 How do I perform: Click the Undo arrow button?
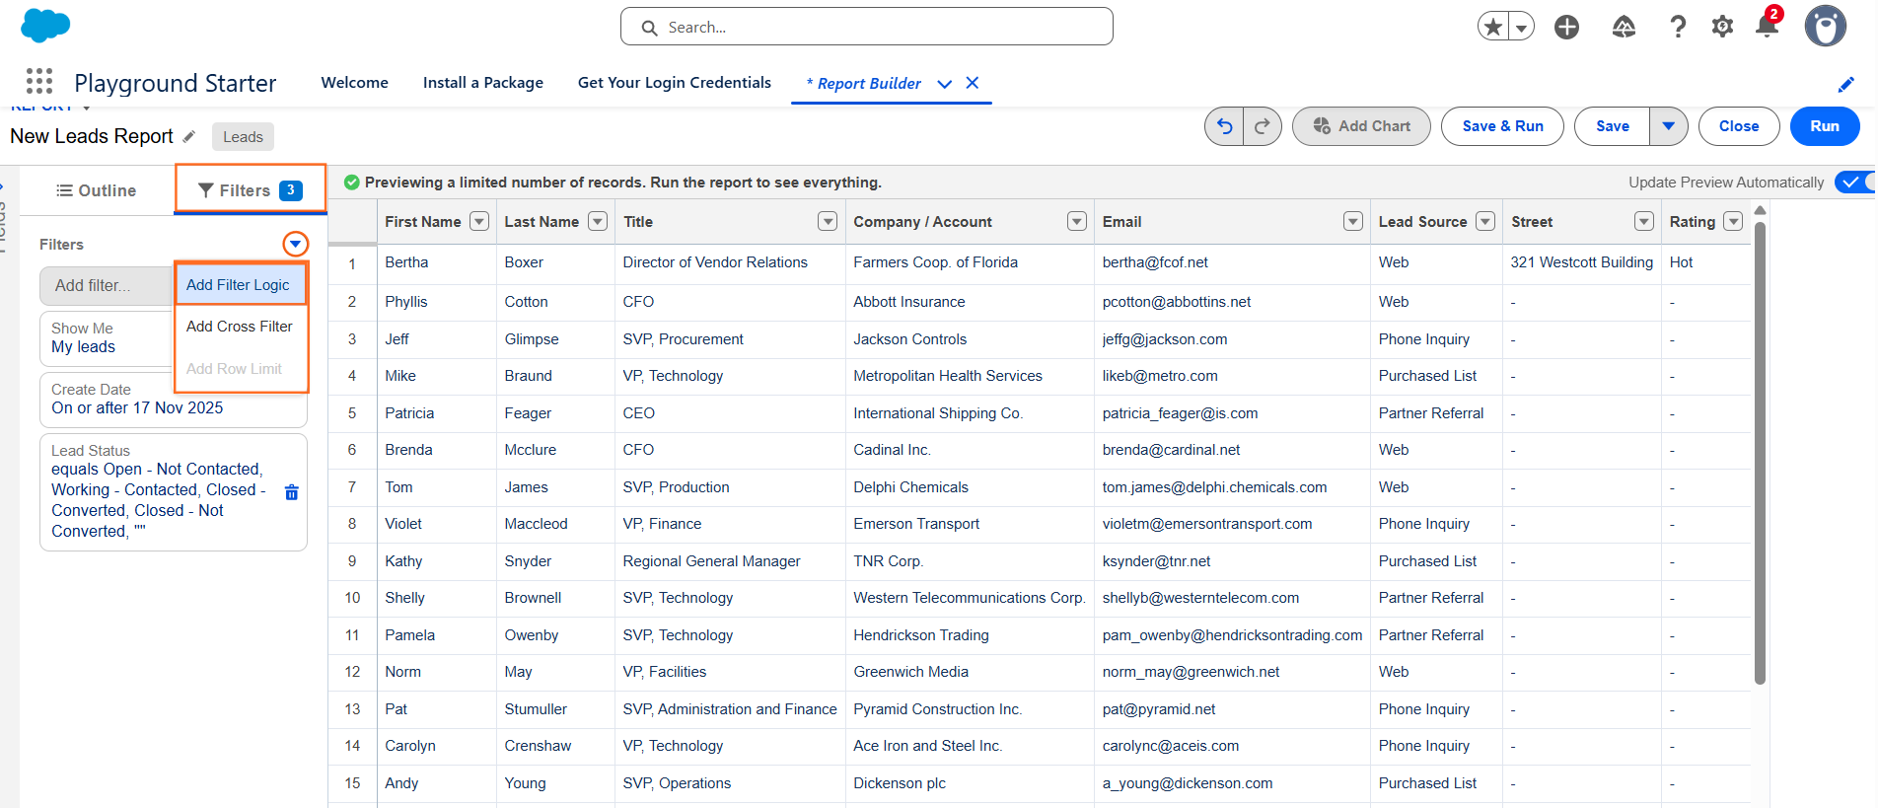coord(1224,126)
